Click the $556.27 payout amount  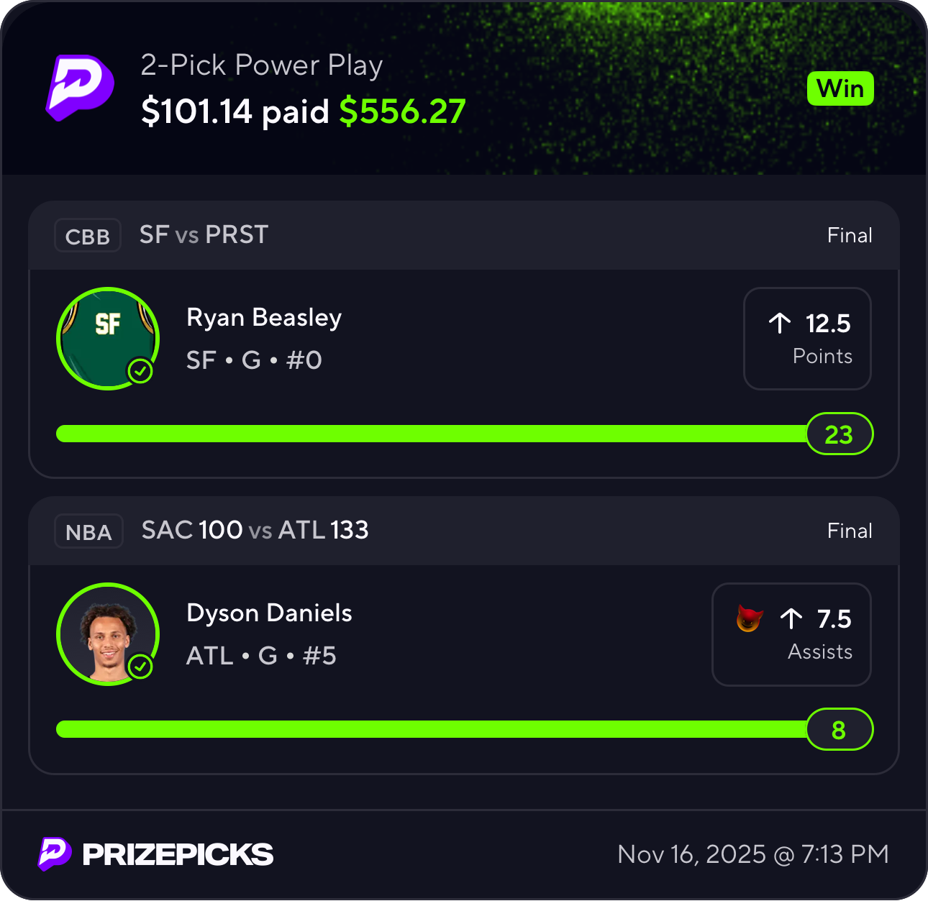[403, 111]
